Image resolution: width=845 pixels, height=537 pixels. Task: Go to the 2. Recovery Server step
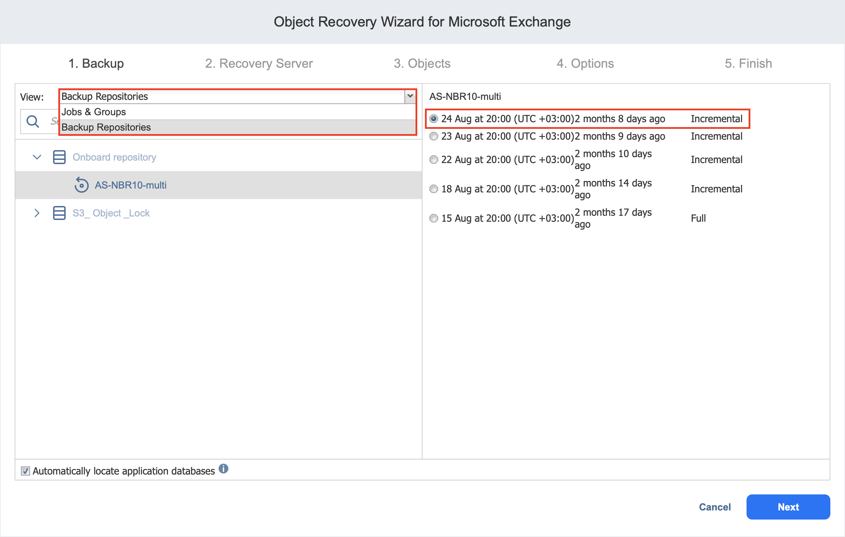coord(259,64)
